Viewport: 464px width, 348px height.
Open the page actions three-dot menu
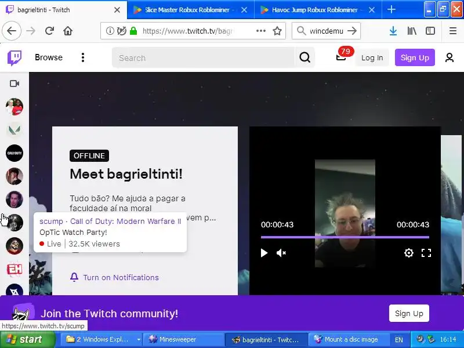point(260,31)
